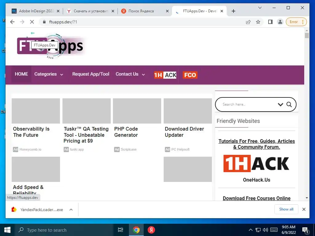Click the Type here to search box

click(64, 230)
